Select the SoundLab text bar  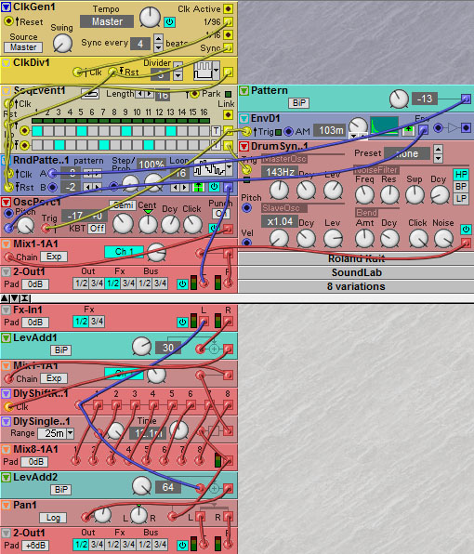point(356,272)
